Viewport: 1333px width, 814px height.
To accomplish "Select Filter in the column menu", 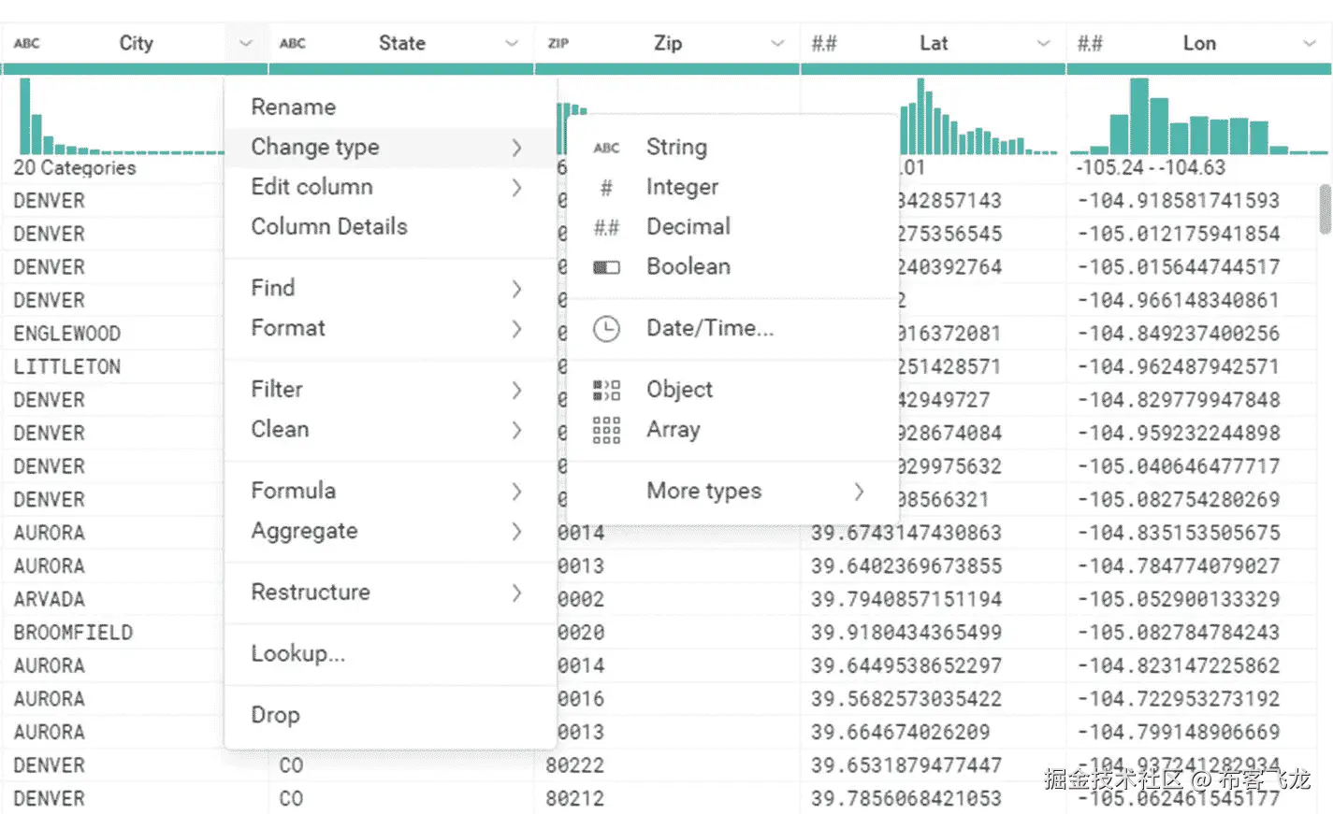I will pyautogui.click(x=391, y=389).
